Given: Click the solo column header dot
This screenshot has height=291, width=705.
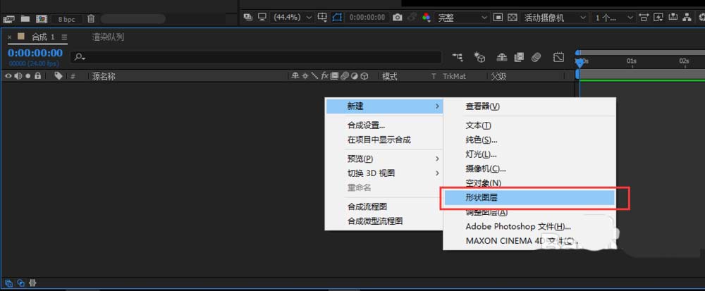Looking at the screenshot, I should tap(28, 76).
